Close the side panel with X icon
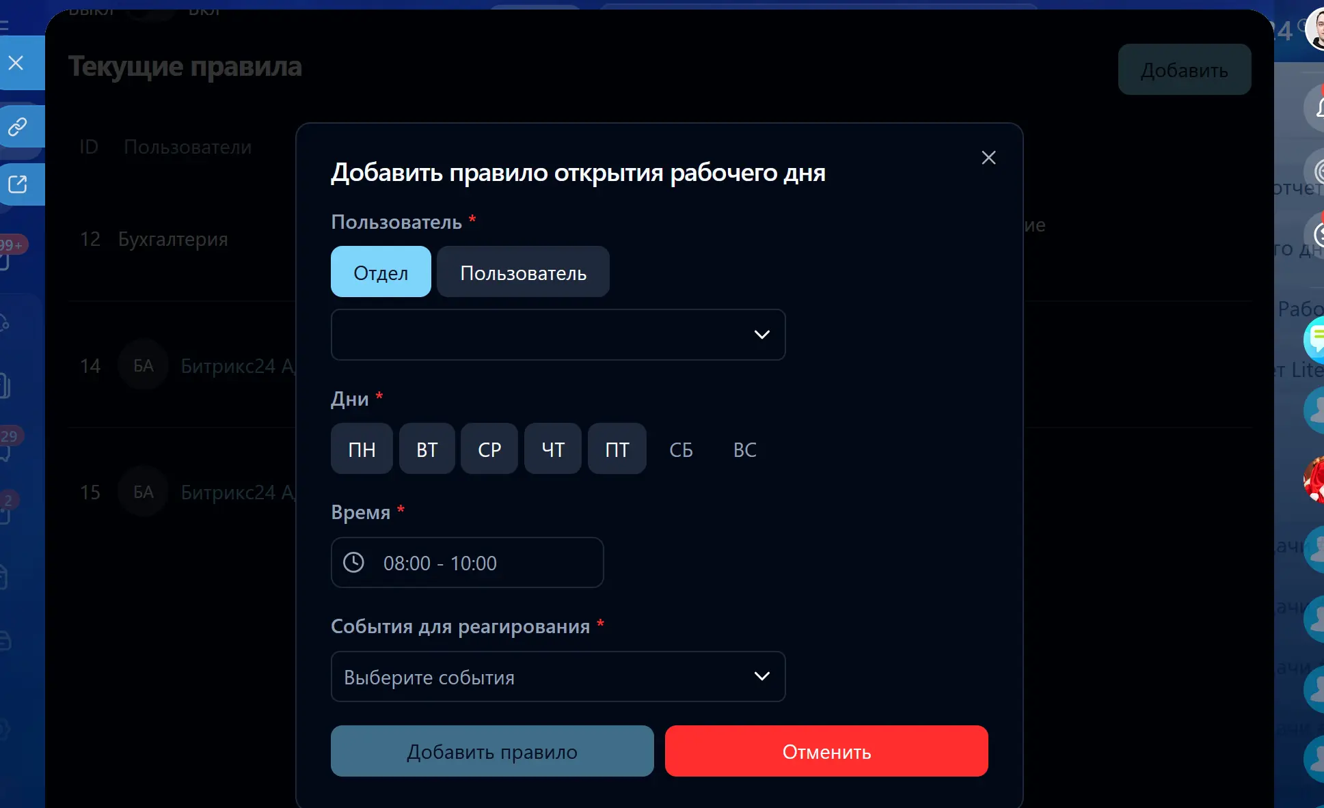The image size is (1324, 808). coord(16,64)
